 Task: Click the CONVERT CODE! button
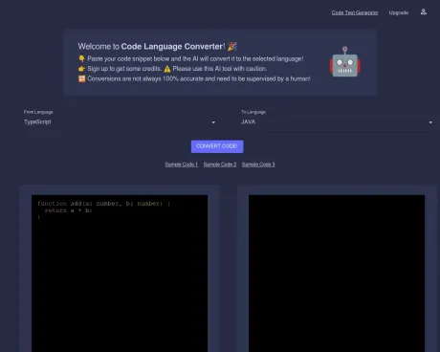pos(217,146)
